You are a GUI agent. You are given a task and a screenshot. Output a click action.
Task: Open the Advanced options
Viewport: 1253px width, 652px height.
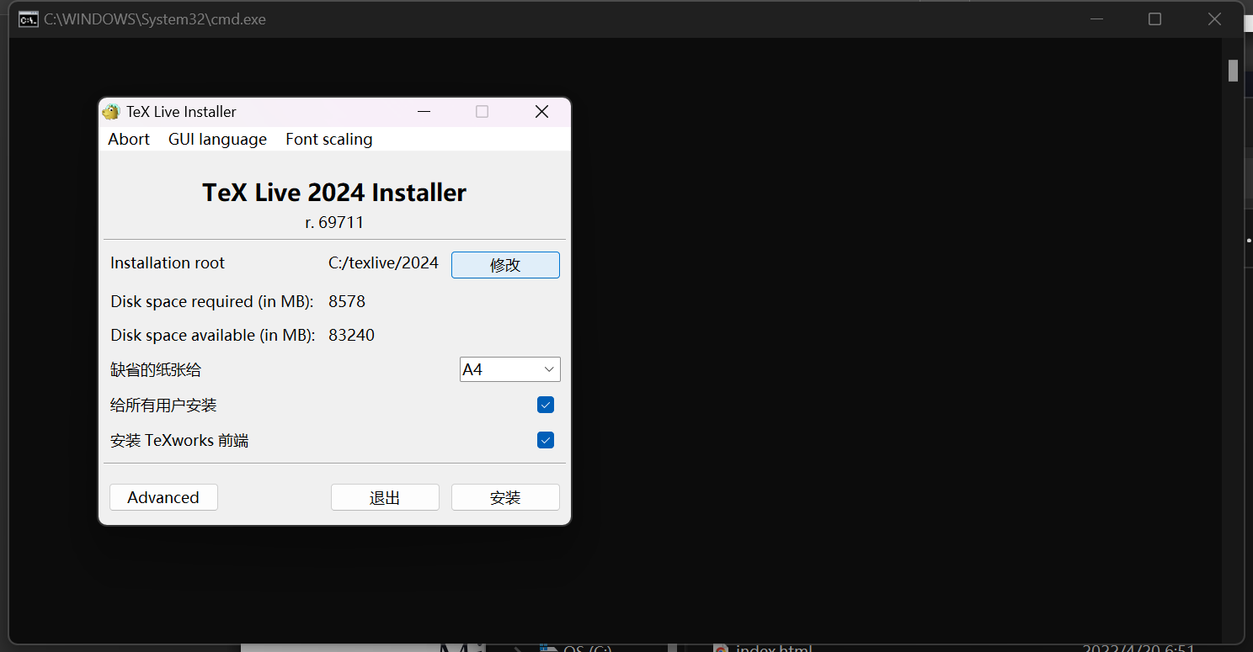(x=163, y=497)
